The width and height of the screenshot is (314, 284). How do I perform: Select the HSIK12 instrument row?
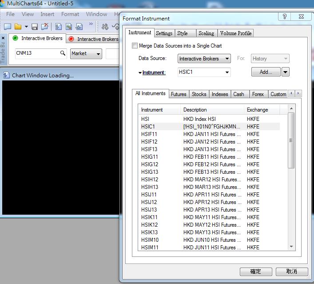click(x=209, y=225)
